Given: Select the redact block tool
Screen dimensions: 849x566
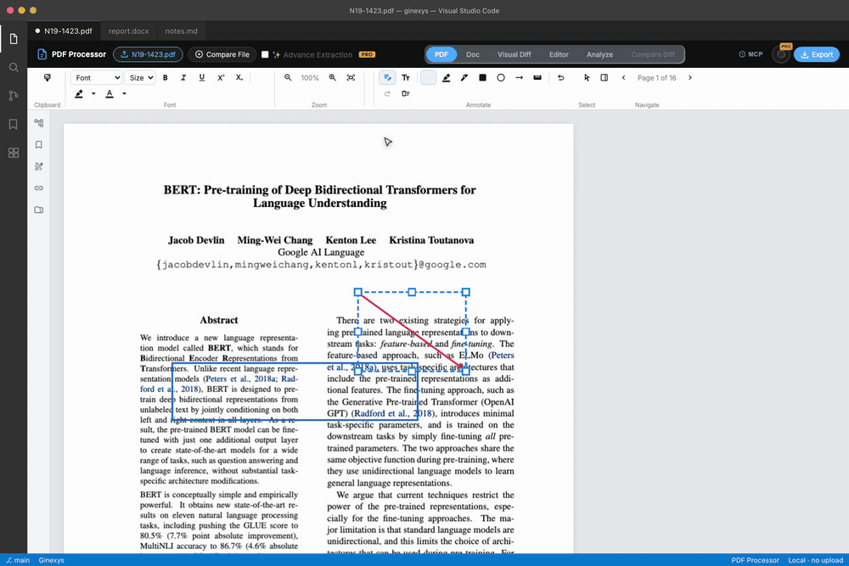Looking at the screenshot, I should coord(537,78).
